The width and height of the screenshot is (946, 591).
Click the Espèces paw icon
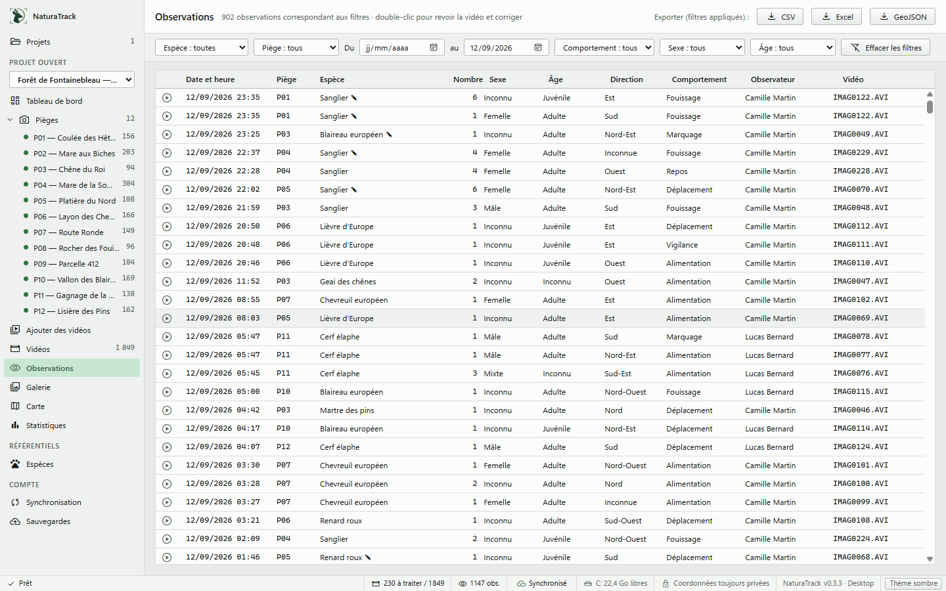click(15, 464)
